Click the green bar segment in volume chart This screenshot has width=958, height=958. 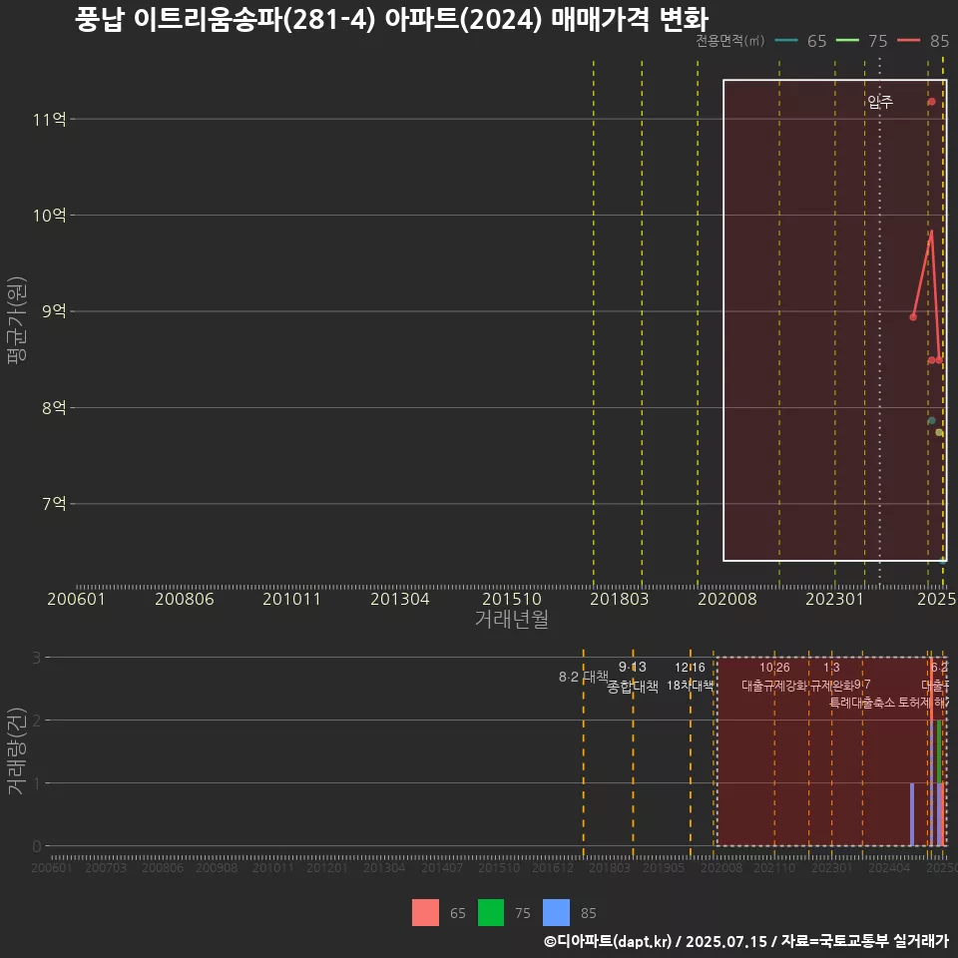point(939,751)
